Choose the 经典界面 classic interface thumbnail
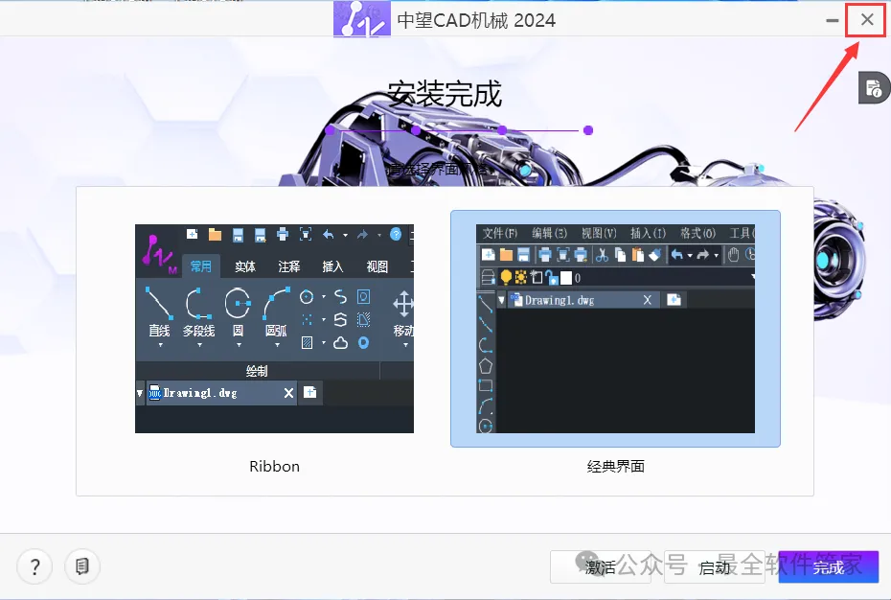The height and width of the screenshot is (600, 891). (x=615, y=329)
